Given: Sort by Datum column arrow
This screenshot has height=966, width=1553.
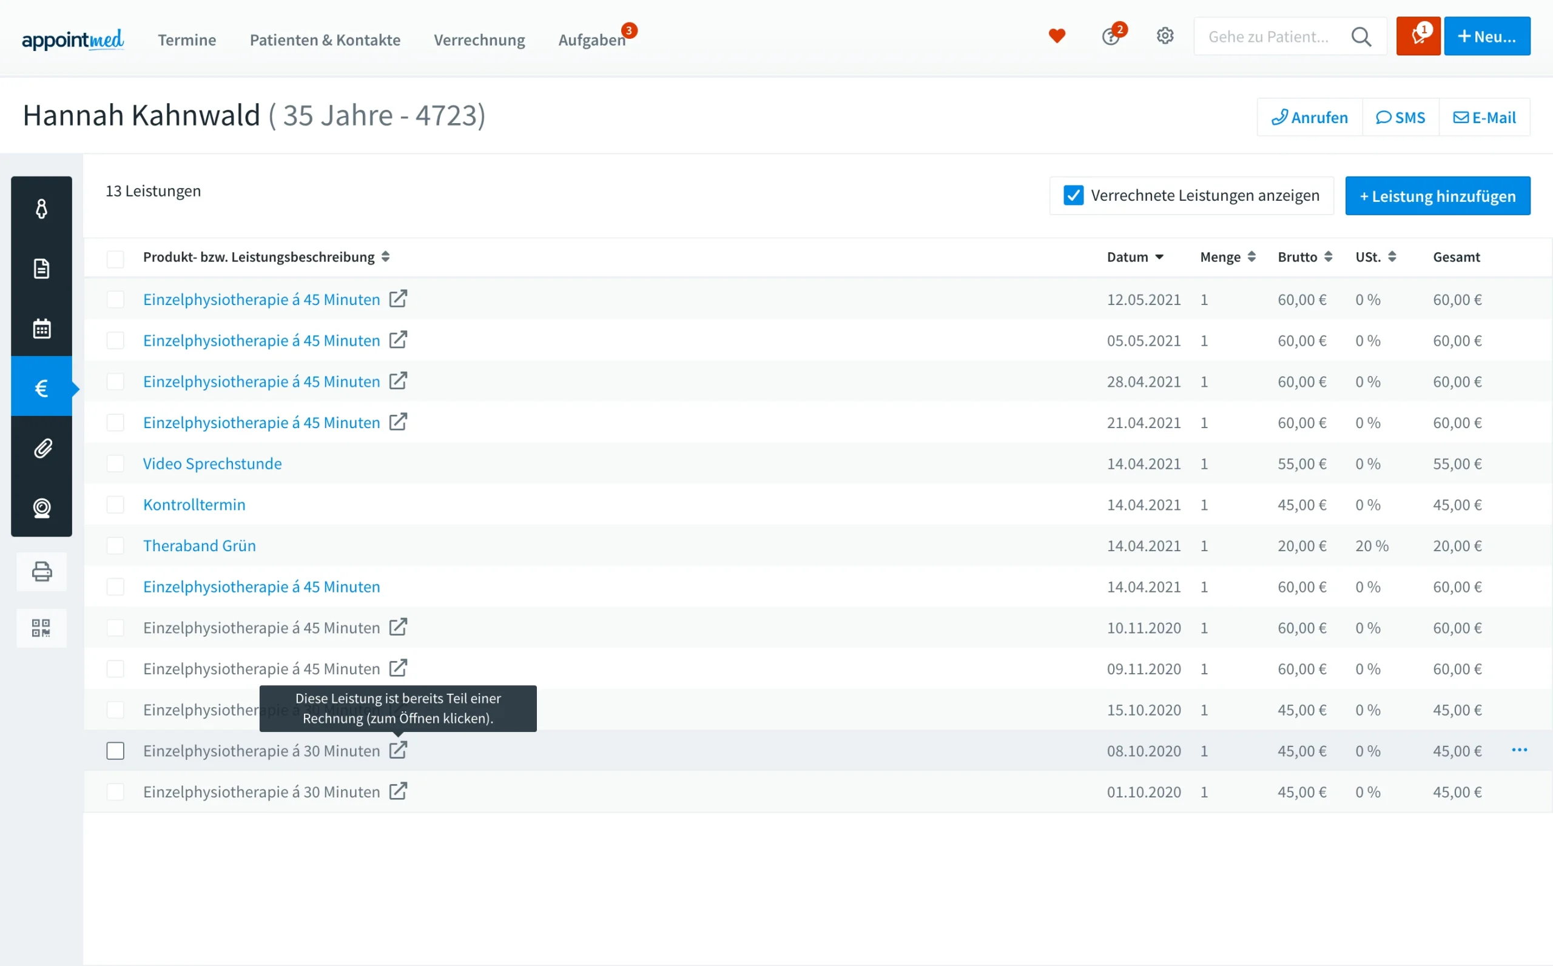Looking at the screenshot, I should coord(1159,257).
